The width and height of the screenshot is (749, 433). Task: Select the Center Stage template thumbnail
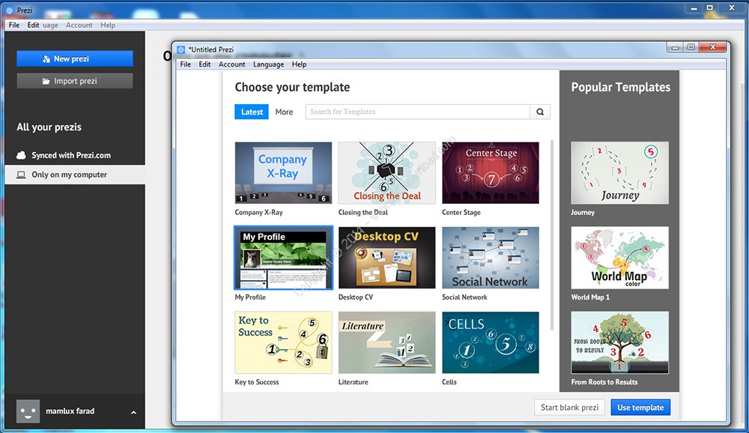[x=491, y=173]
